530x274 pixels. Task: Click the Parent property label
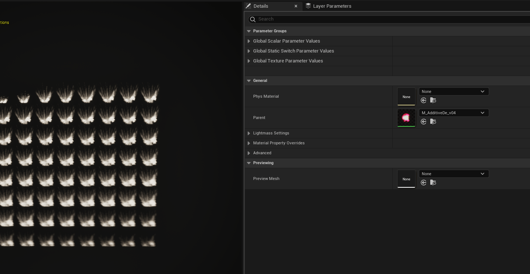(x=259, y=118)
